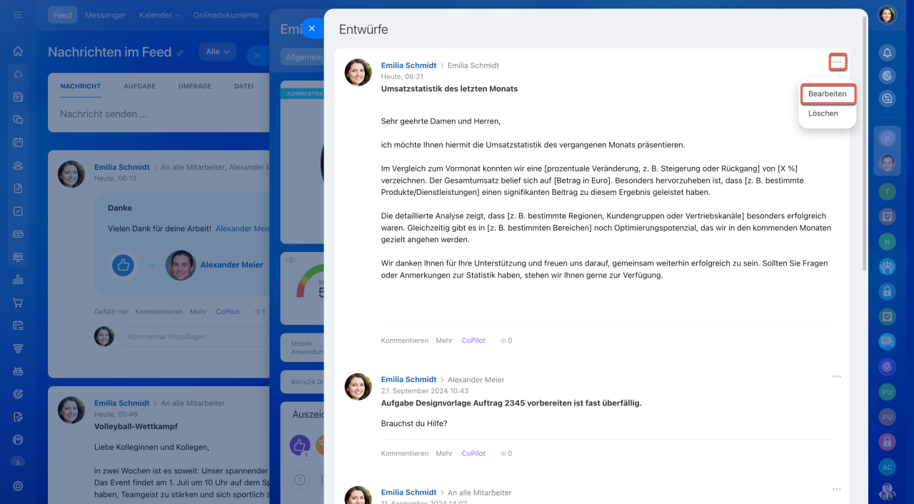Click 'Kommentieren' under Designvorlage draft

tap(405, 453)
